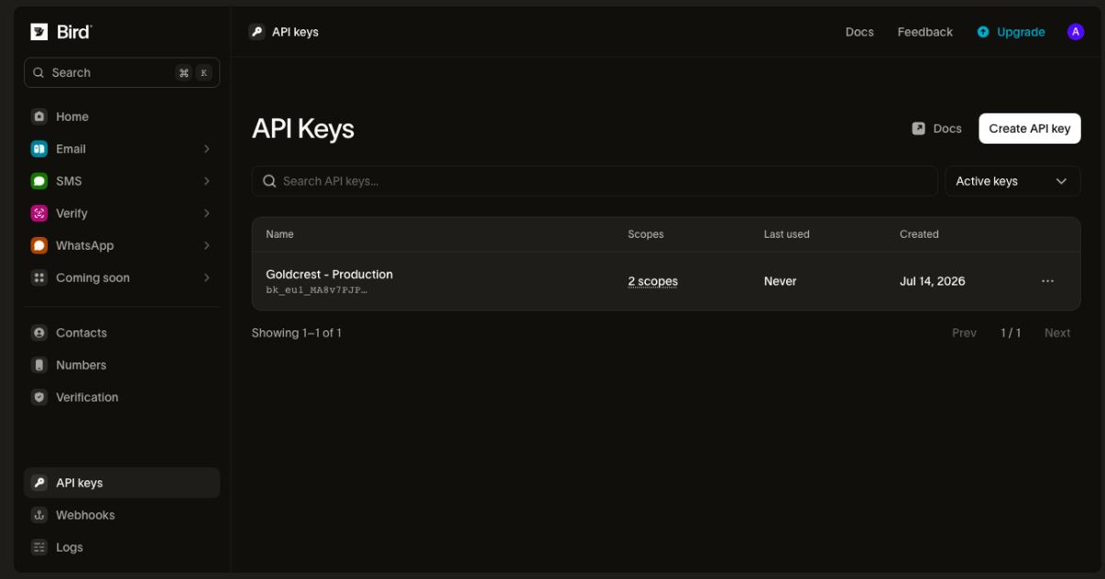Click the Upgrade arrow icon
This screenshot has width=1105, height=579.
coord(983,32)
